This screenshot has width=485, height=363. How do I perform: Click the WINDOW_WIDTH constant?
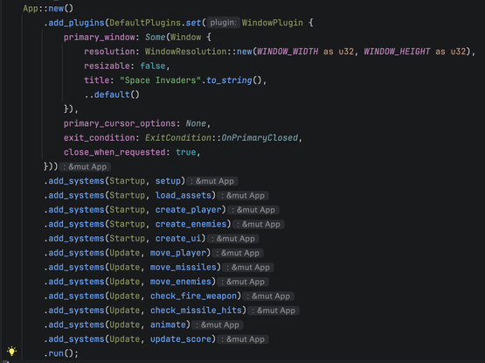pos(288,52)
